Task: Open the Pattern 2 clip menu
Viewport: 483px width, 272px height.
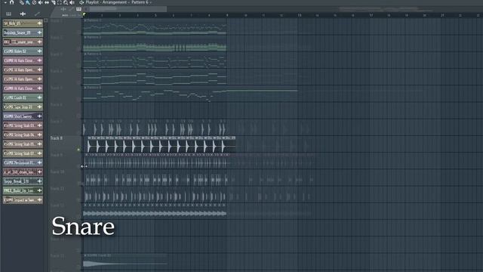Action: 85,37
